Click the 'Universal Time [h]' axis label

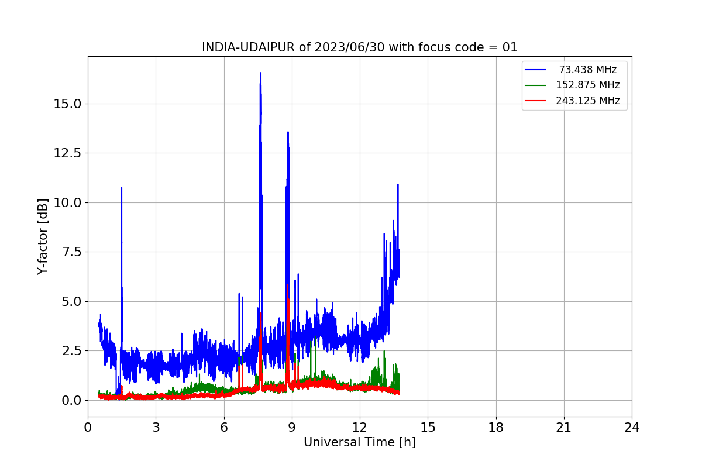(x=360, y=442)
